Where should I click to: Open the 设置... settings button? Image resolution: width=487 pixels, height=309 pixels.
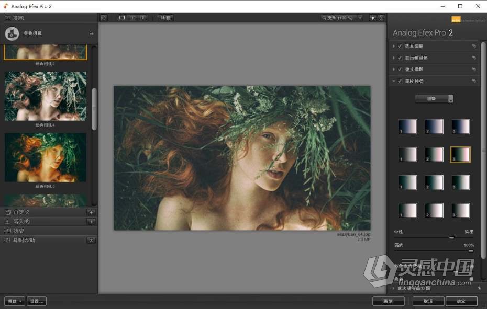point(37,301)
